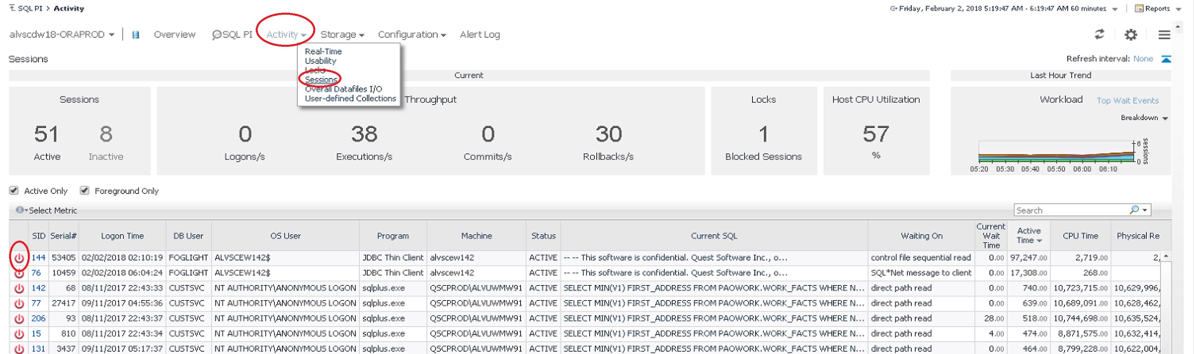1194x354 pixels.
Task: Uncheck the Active Only checkbox
Action: tap(14, 191)
